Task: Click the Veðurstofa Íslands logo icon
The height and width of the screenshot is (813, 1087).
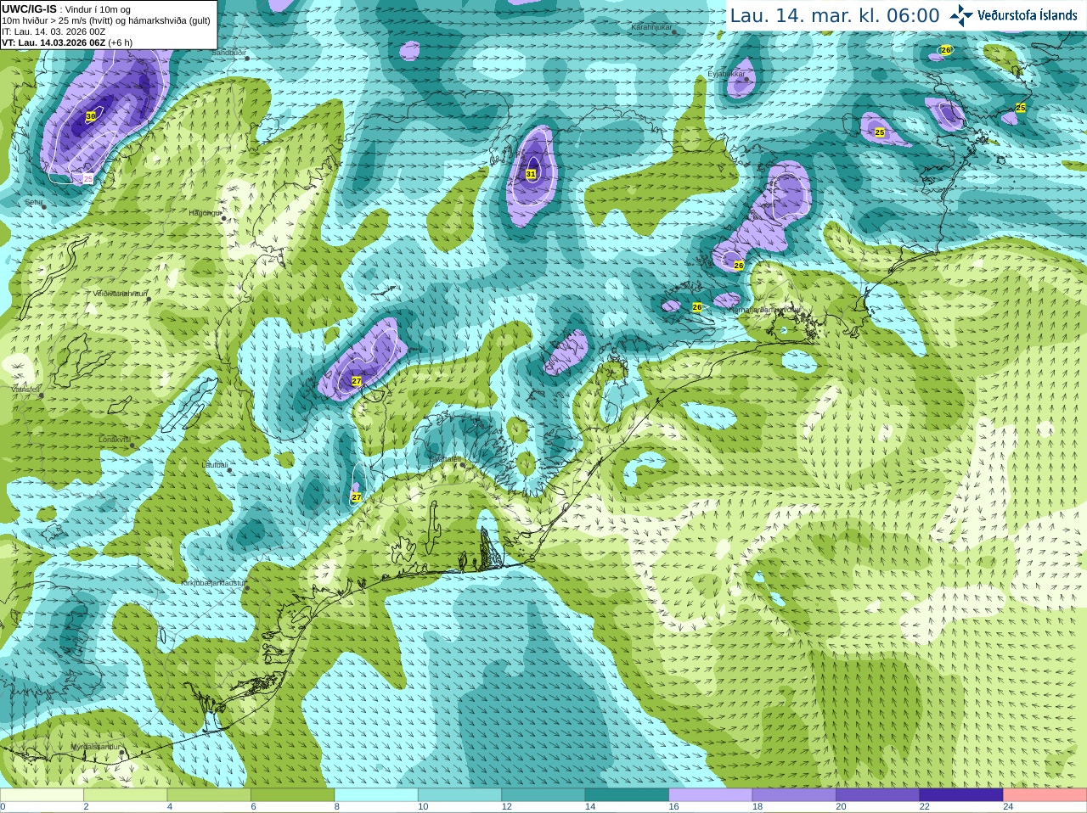Action: point(961,15)
